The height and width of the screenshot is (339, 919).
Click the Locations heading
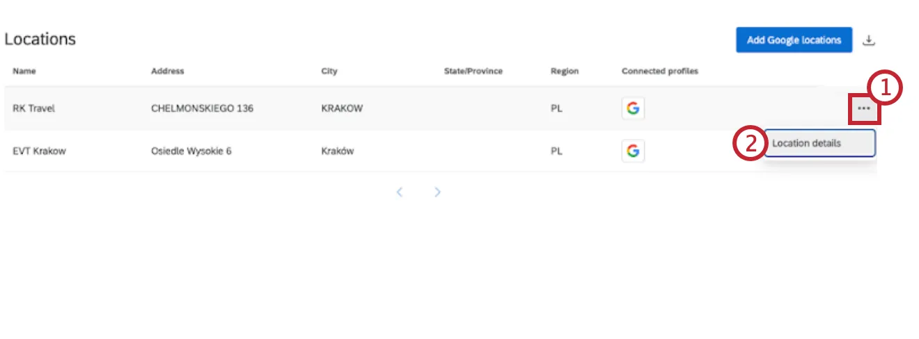40,40
